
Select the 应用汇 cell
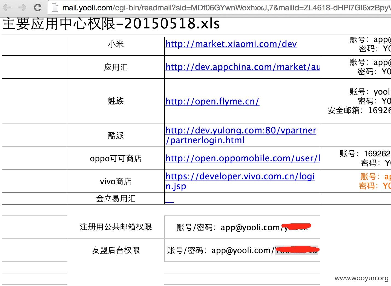(x=116, y=67)
